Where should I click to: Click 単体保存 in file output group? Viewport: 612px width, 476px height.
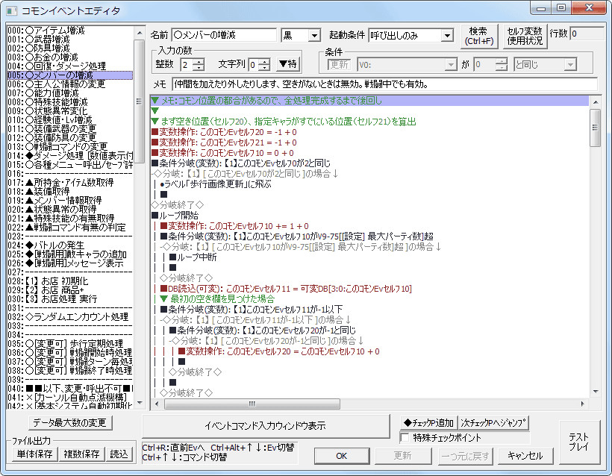[x=35, y=454]
